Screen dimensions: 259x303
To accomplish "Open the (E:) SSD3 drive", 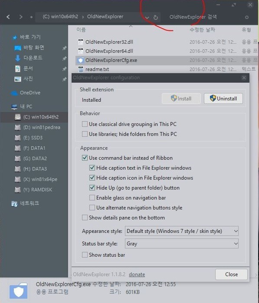I will coord(34,138).
